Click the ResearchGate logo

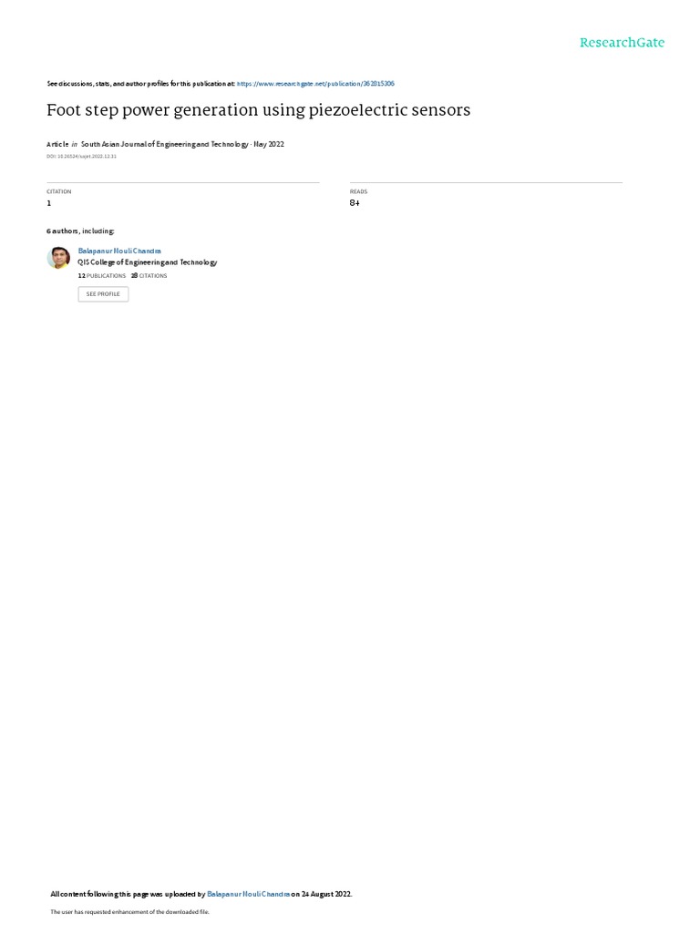[x=622, y=43]
